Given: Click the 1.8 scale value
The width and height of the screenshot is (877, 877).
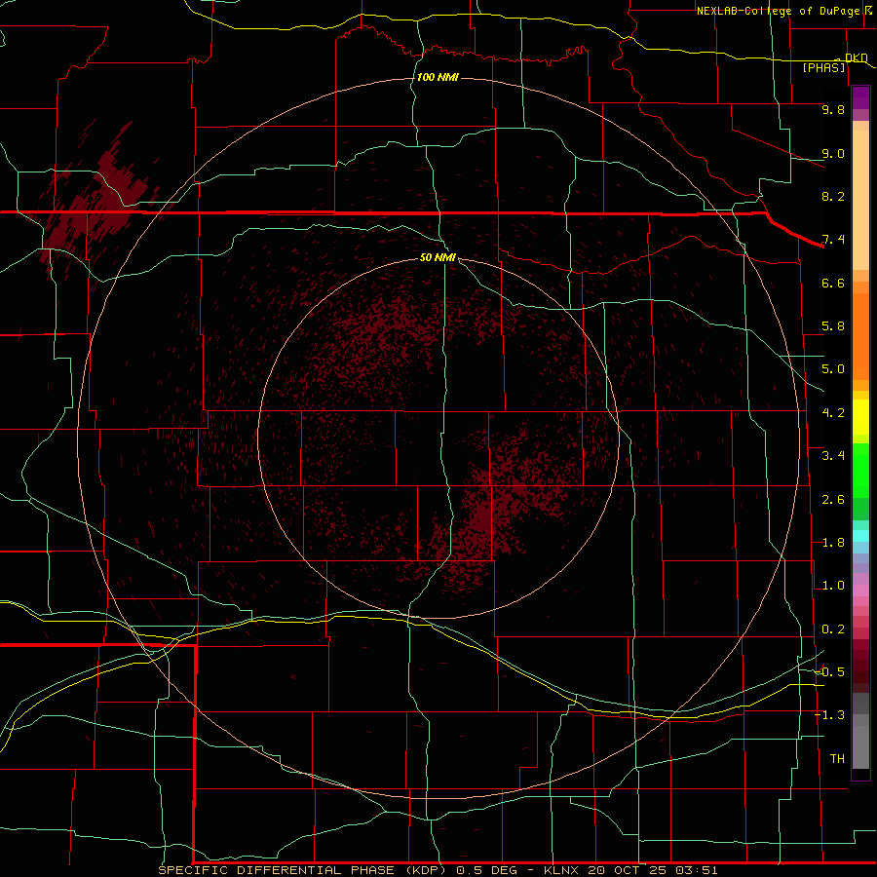Looking at the screenshot, I should point(833,543).
